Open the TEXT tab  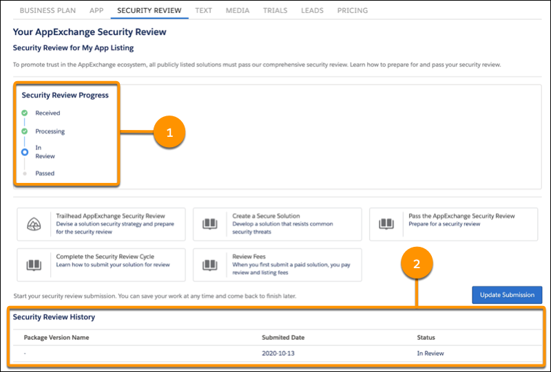tap(203, 10)
